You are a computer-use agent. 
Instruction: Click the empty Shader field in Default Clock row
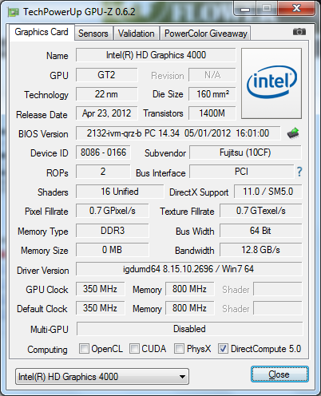point(278,308)
